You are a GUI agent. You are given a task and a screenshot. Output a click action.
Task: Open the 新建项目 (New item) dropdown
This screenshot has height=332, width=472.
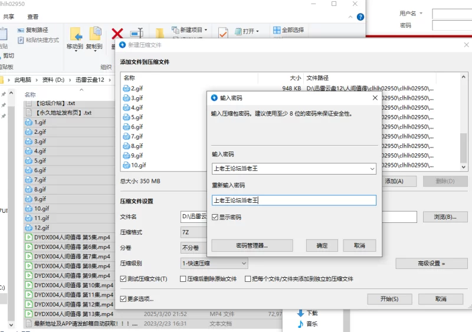pyautogui.click(x=205, y=30)
